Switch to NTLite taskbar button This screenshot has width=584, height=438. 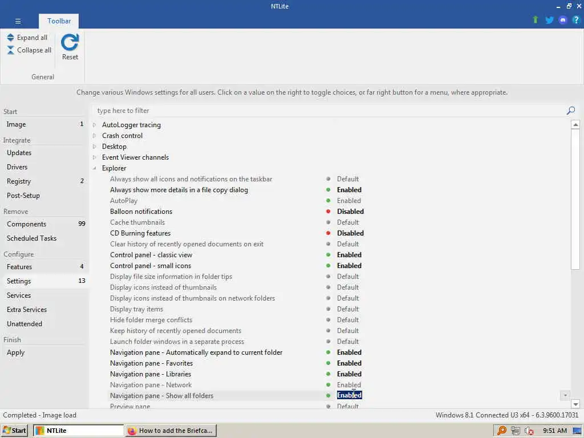pos(79,431)
